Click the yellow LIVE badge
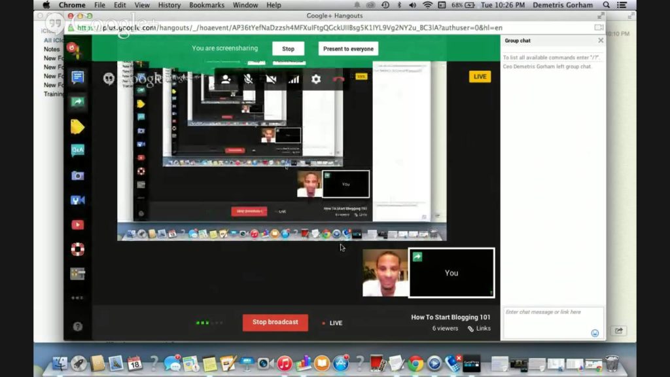670x377 pixels. (x=480, y=77)
